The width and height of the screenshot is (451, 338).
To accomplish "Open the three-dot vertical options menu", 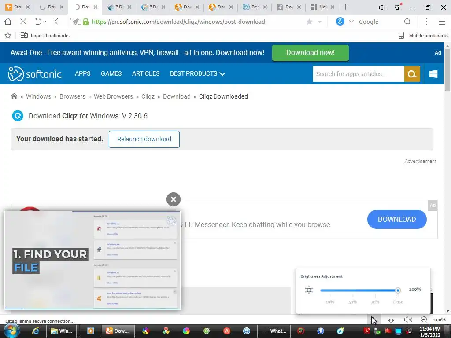I will (x=427, y=22).
